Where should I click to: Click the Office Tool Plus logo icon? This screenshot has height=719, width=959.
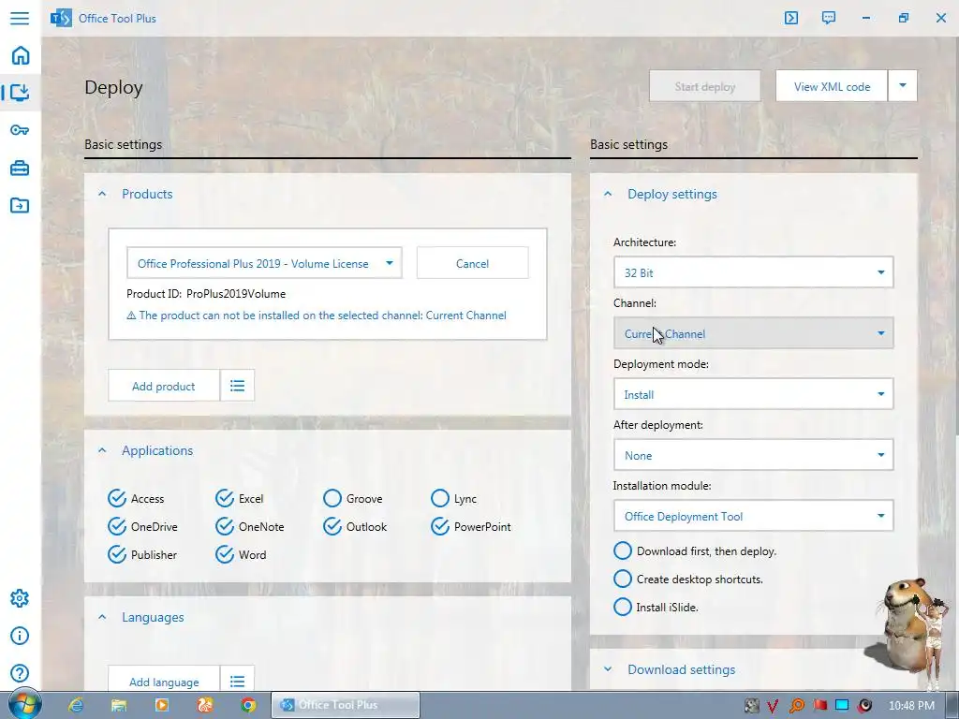point(61,19)
